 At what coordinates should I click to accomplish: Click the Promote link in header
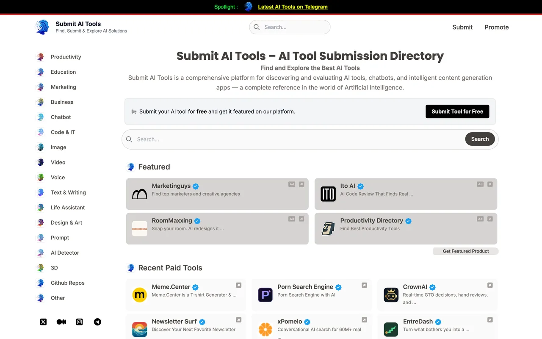pos(497,27)
